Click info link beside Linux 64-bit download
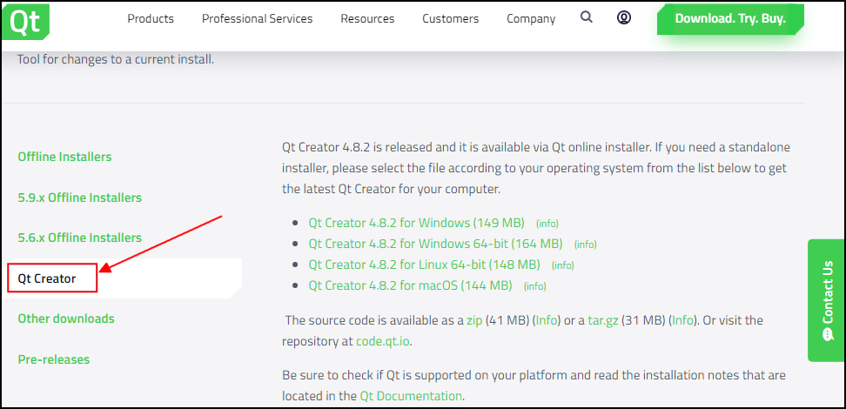The height and width of the screenshot is (409, 846). click(563, 265)
